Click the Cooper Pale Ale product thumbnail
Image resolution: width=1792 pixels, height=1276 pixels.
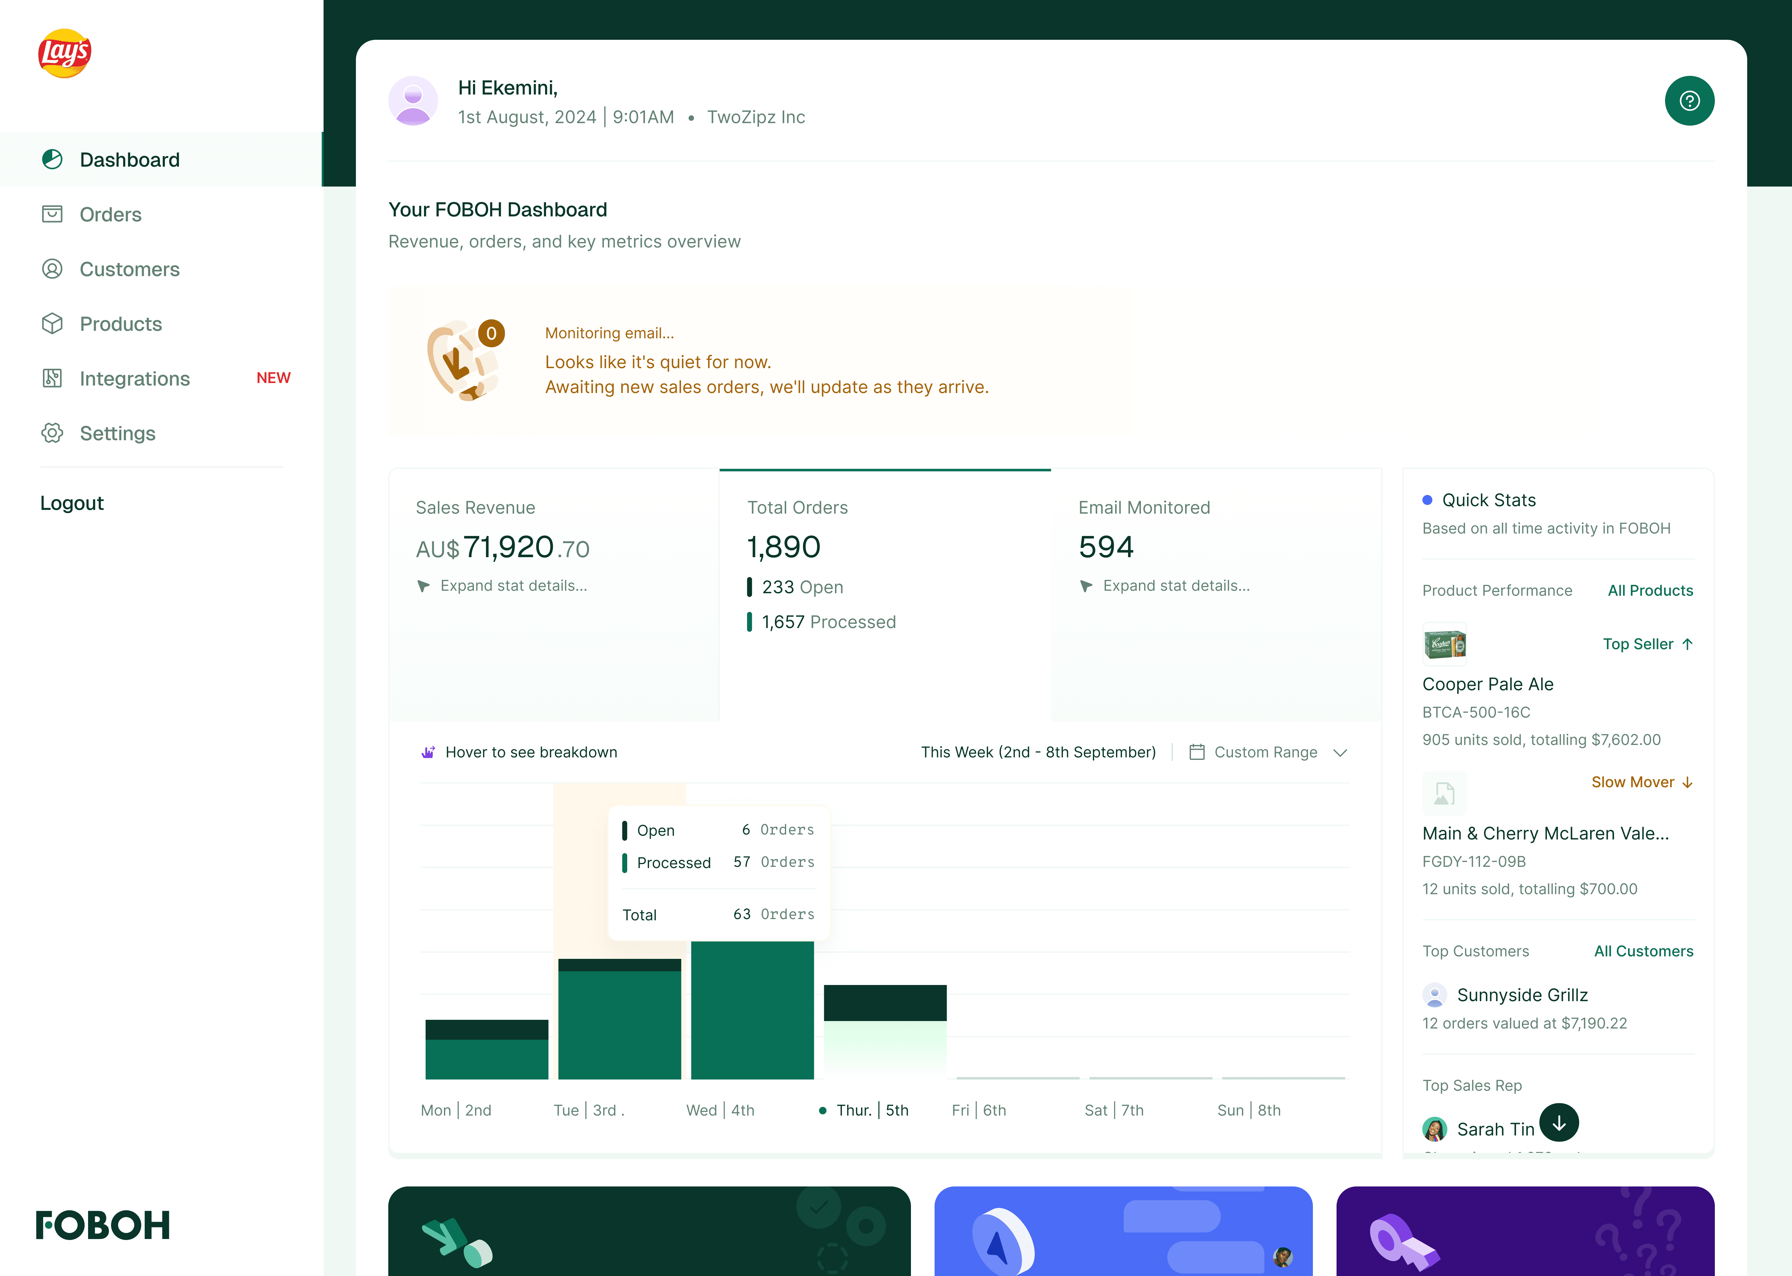[x=1444, y=644]
